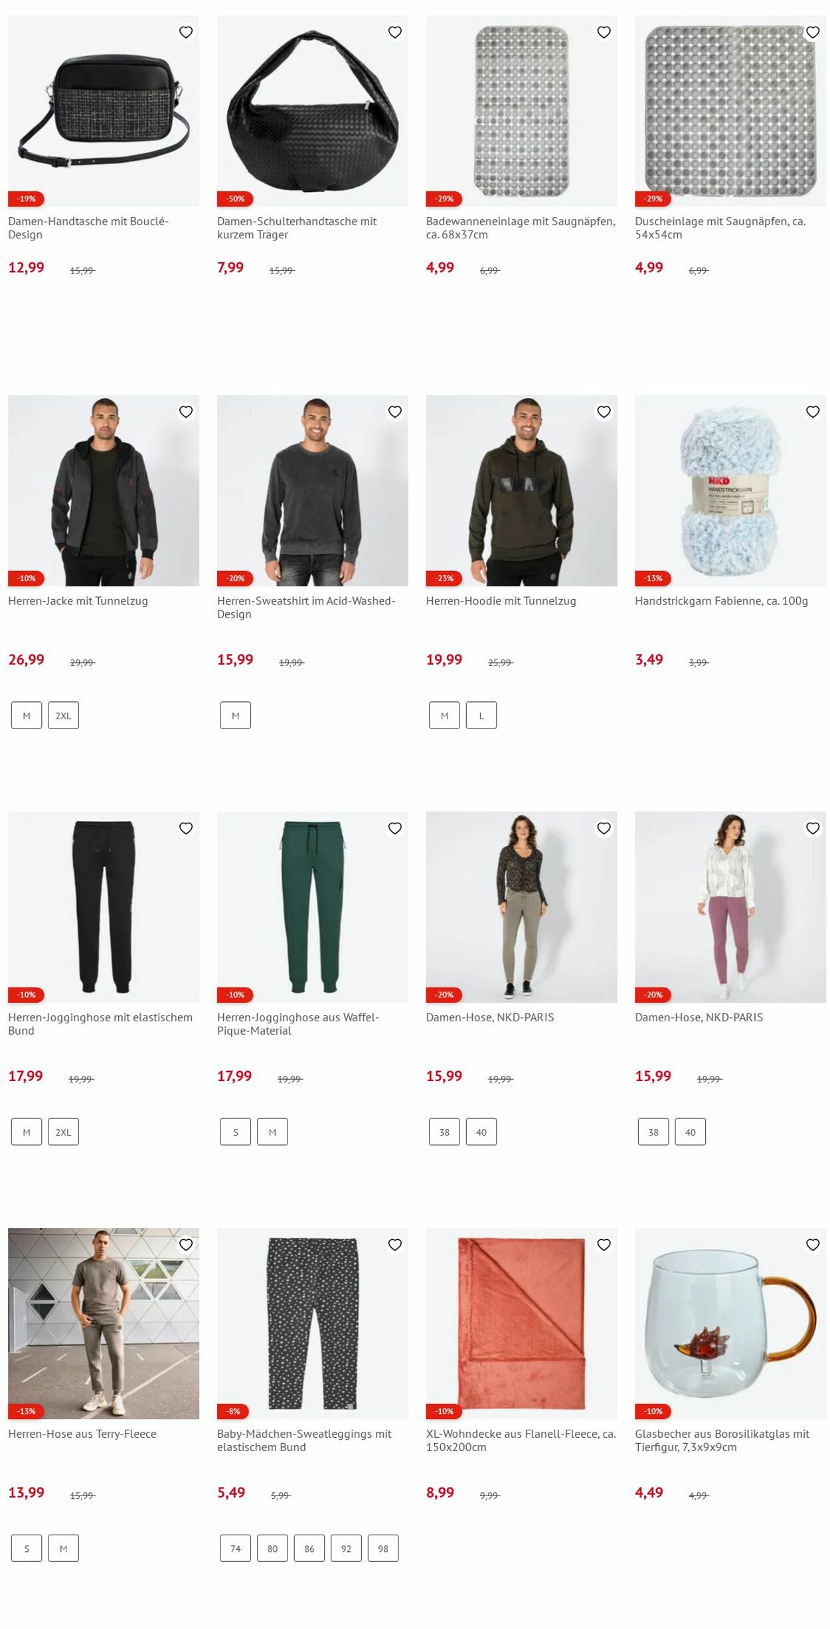Viewport: 830px width, 1629px height.
Task: Select size 40 for mauve Damen-Hose
Action: point(691,1132)
